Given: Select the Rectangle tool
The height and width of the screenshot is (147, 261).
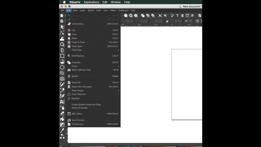Looking at the screenshot, I should pos(62,56).
